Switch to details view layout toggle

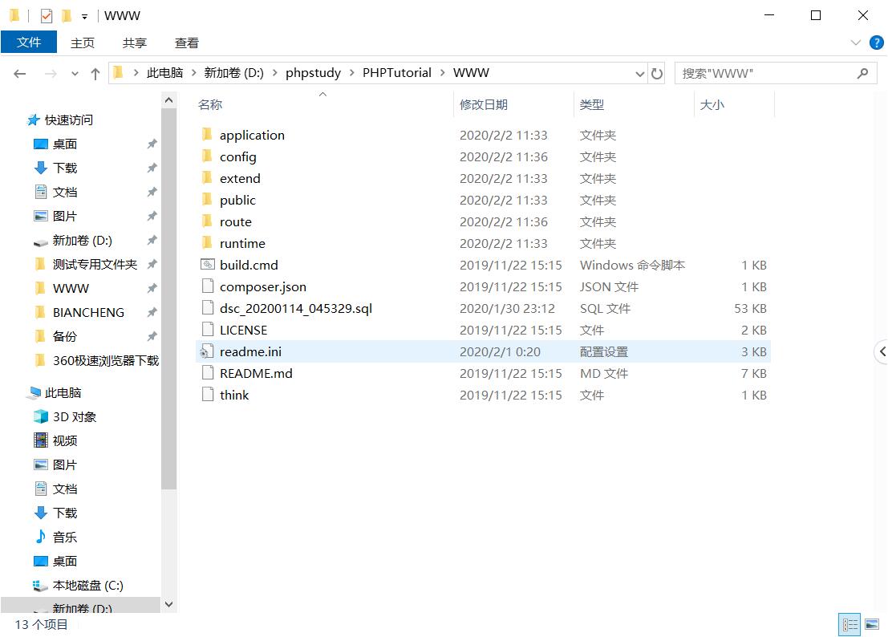coord(849,624)
